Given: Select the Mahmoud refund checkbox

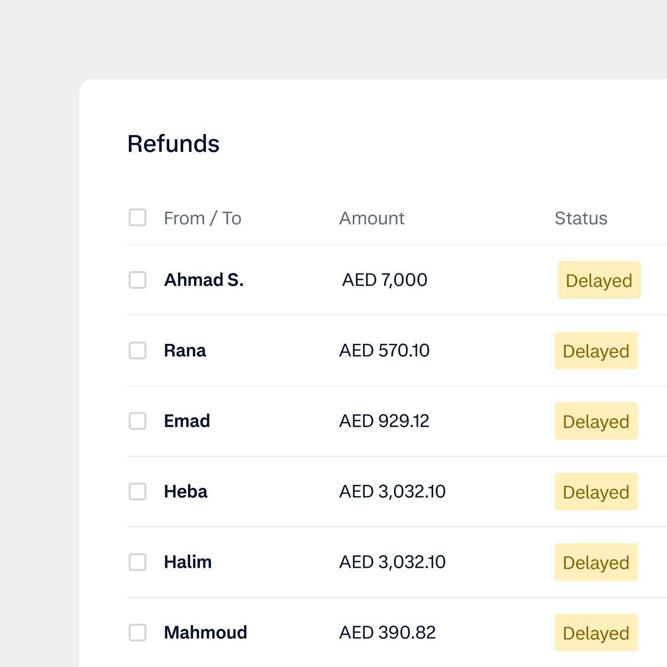Looking at the screenshot, I should [x=137, y=633].
